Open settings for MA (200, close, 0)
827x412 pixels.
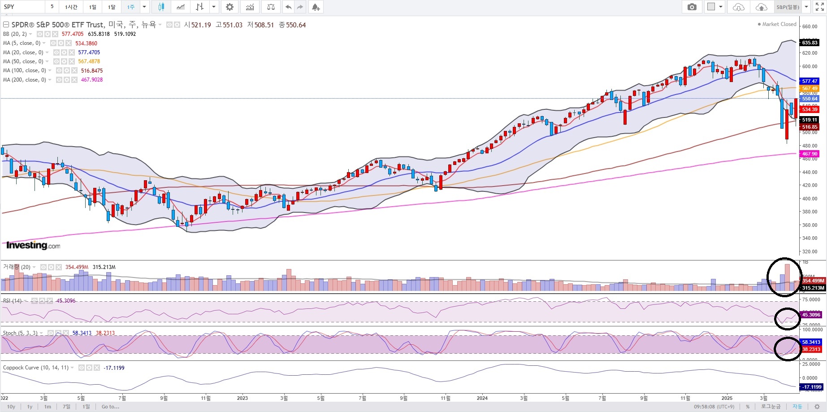[x=66, y=80]
